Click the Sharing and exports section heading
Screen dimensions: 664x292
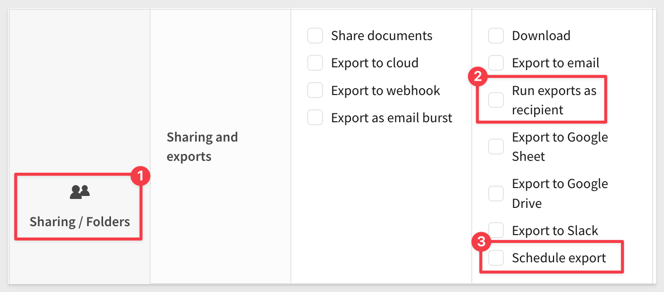click(202, 146)
